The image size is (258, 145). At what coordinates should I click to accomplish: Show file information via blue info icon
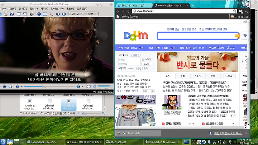point(39,14)
